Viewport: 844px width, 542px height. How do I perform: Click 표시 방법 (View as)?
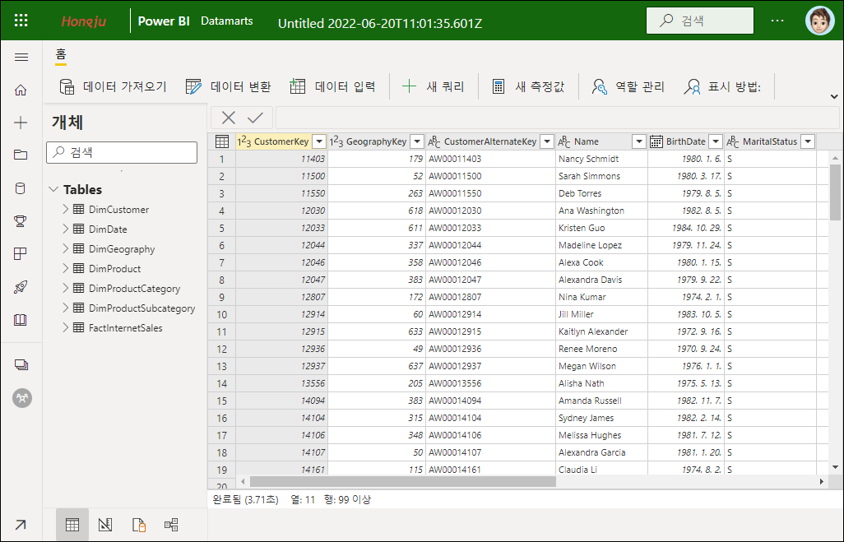click(722, 86)
